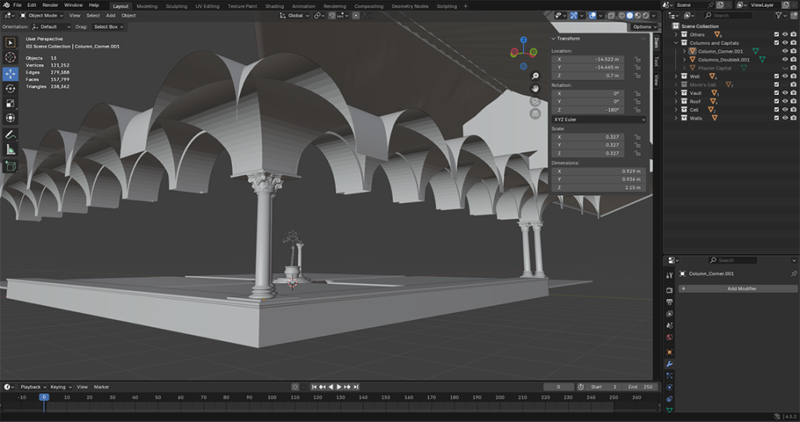
Task: Click the viewport zoom magnifier icon
Action: [x=535, y=76]
